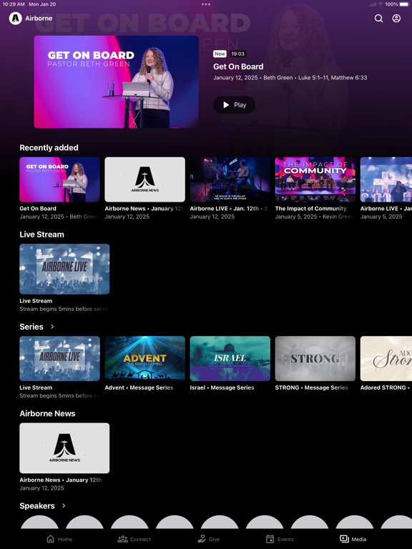Tap the Airborne logo icon

coord(16,18)
